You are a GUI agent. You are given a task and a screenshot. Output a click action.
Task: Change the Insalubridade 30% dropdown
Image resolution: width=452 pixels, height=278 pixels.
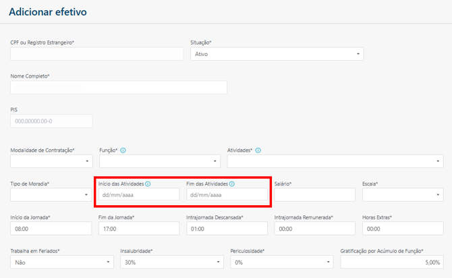click(x=171, y=262)
